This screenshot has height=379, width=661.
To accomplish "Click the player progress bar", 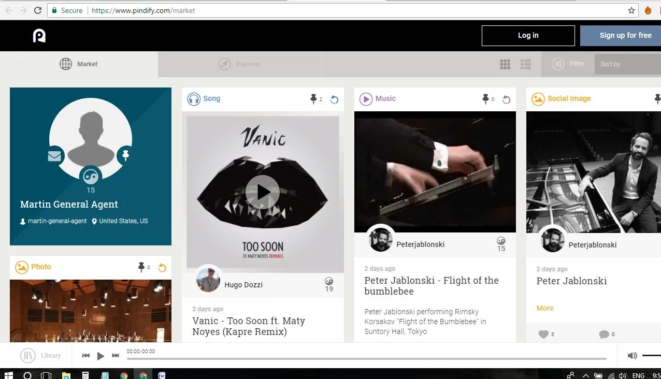I will tap(367, 358).
